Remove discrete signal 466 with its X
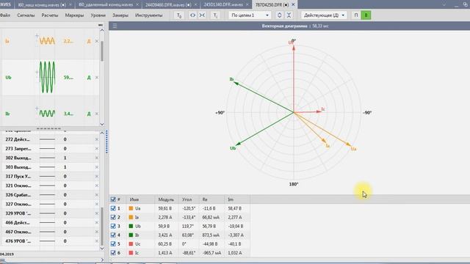Viewport: 470px width, 264px height. click(x=96, y=223)
